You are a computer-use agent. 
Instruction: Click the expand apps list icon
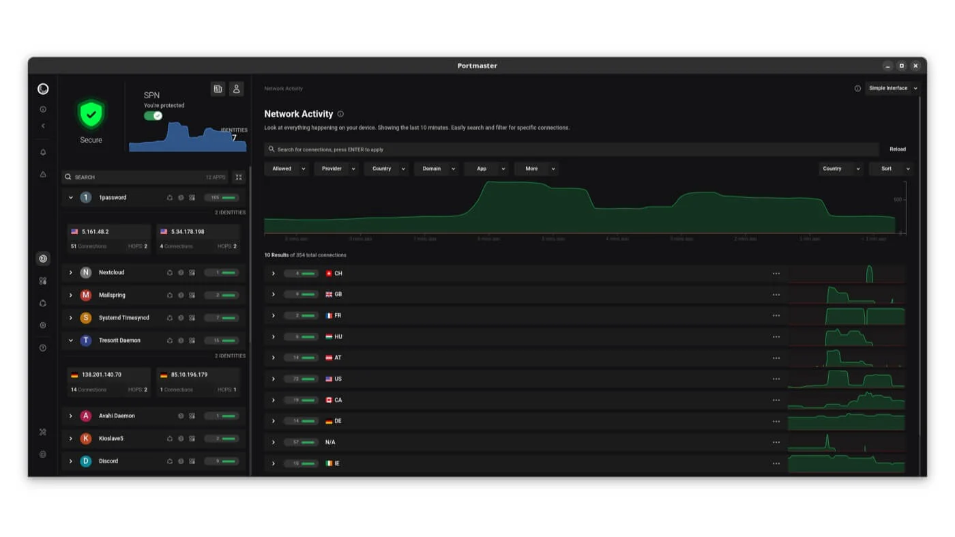click(239, 177)
